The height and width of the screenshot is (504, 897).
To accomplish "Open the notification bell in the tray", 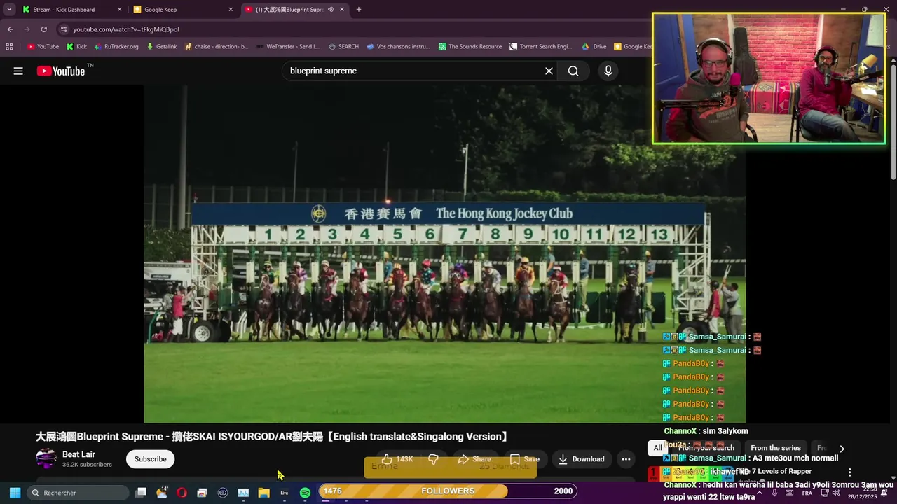I will pyautogui.click(x=884, y=493).
